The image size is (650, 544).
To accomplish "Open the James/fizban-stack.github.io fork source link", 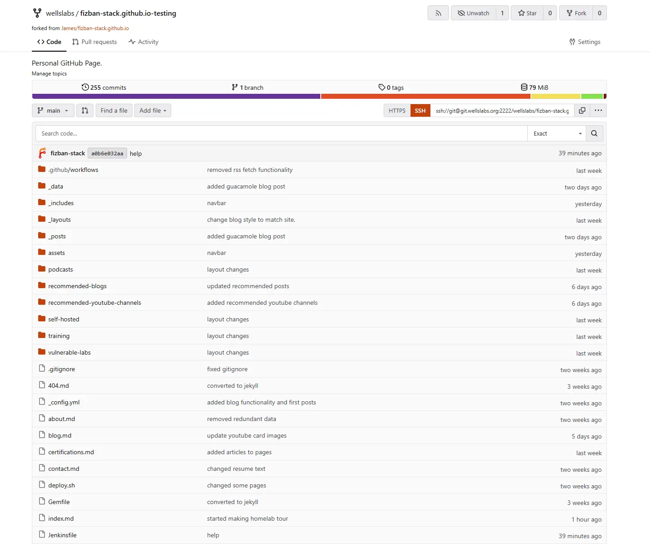I will tap(95, 28).
